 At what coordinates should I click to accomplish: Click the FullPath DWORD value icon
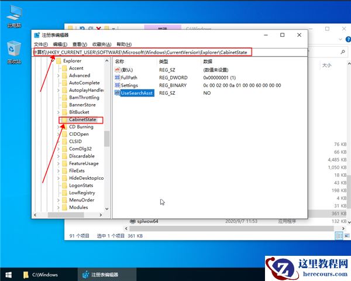point(118,77)
